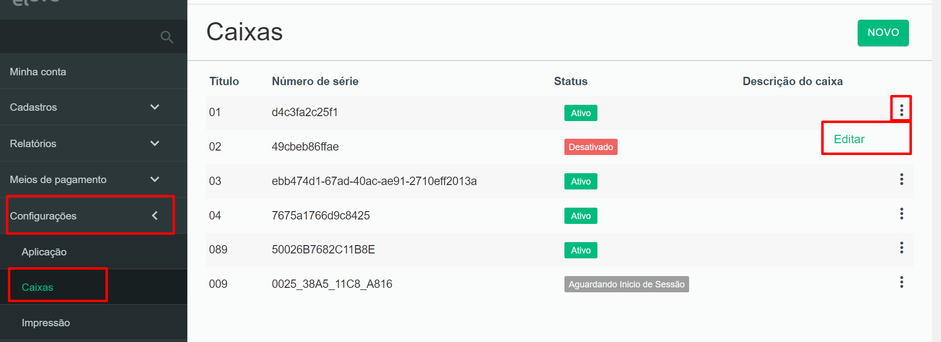This screenshot has width=941, height=342.
Task: Click serial number d4c3fa2c25f1
Action: (305, 112)
